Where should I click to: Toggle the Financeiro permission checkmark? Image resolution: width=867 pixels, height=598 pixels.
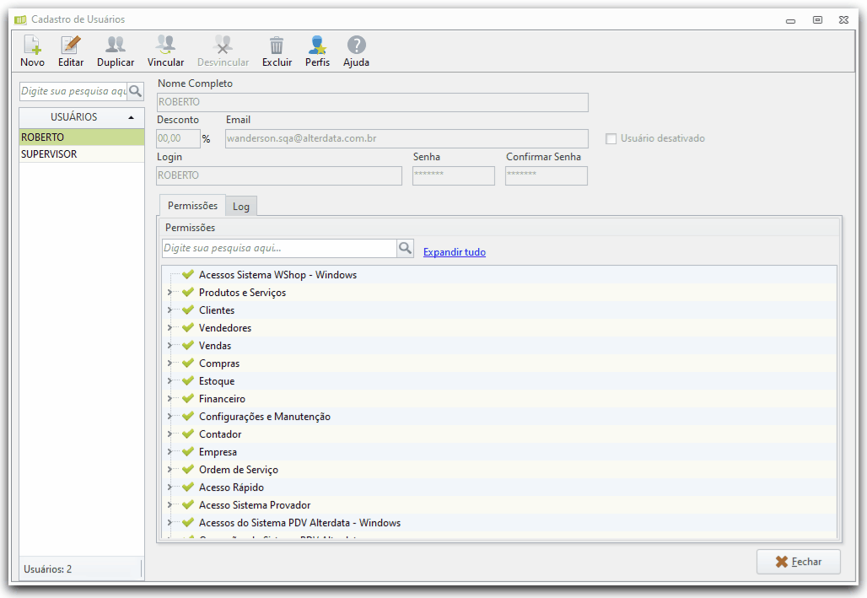pos(188,398)
